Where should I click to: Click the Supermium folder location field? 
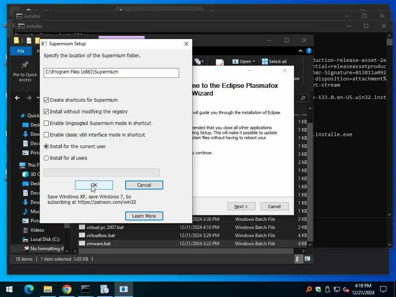(111, 73)
